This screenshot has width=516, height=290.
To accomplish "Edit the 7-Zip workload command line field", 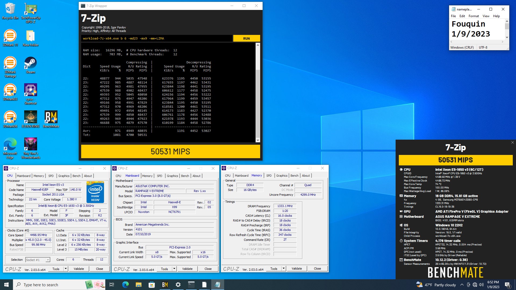I will (x=156, y=38).
